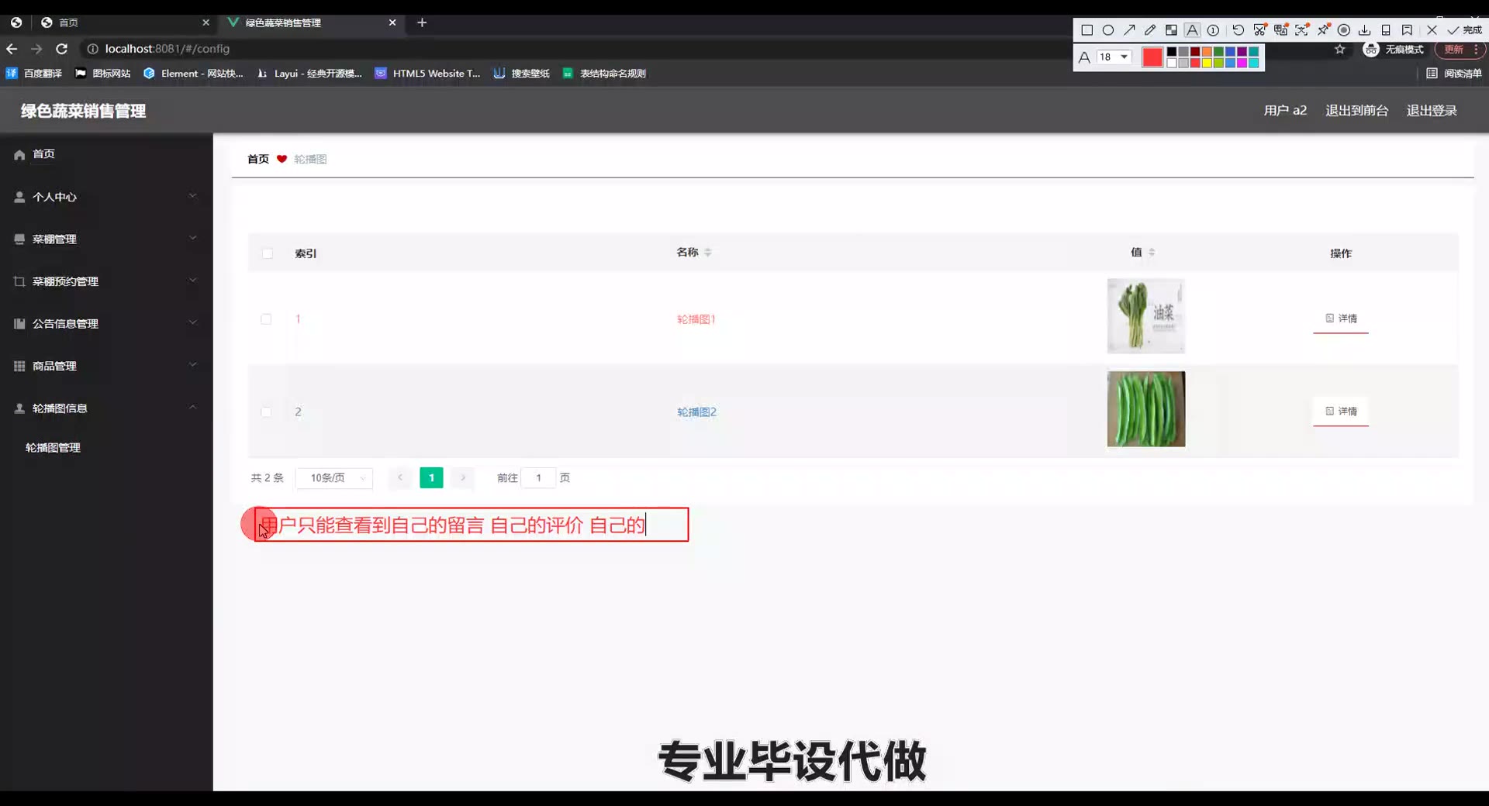Open the 轮播图管理 submenu item
The image size is (1489, 806).
tap(53, 447)
